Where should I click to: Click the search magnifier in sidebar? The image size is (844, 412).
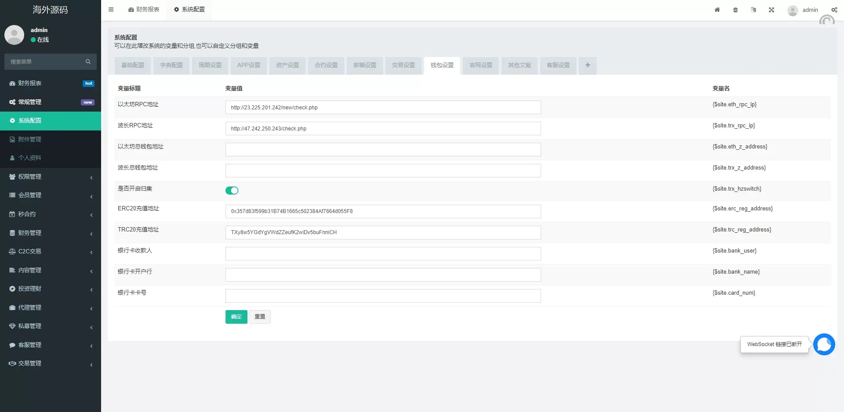pos(88,62)
